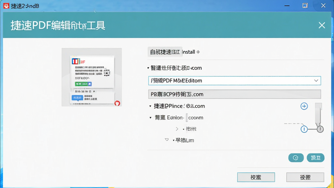Image resolution: width=334 pixels, height=188 pixels.
Task: Grab the gray round slider knob
Action: click(320, 129)
